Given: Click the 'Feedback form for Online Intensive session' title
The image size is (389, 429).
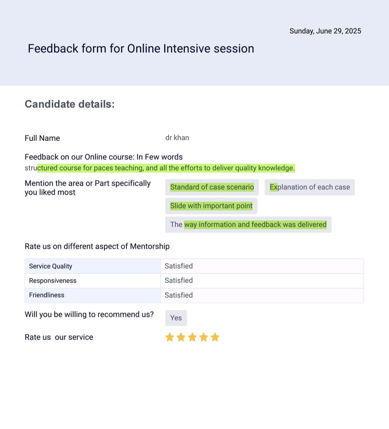Looking at the screenshot, I should (141, 48).
